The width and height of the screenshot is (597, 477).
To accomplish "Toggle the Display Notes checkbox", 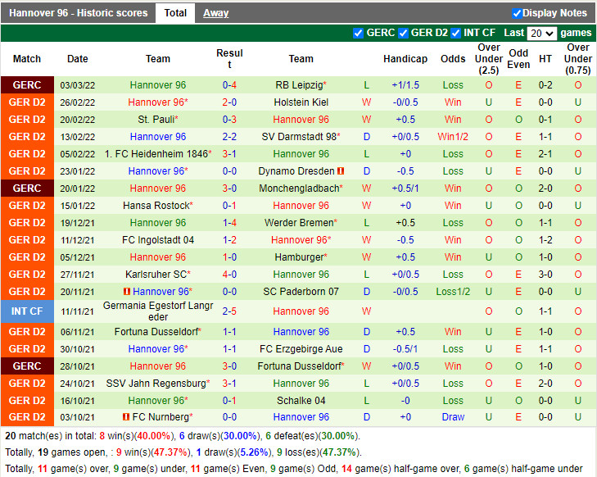I will point(517,13).
